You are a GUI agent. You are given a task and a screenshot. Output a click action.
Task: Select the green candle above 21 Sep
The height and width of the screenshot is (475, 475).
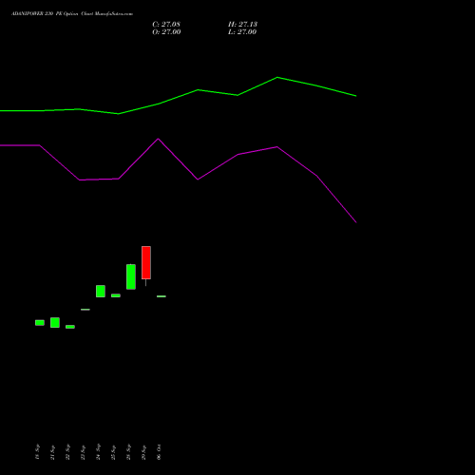[55, 322]
